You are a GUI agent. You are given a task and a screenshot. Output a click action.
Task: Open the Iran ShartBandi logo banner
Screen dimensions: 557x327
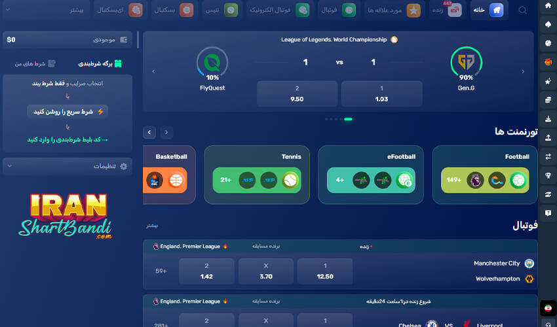(66, 216)
